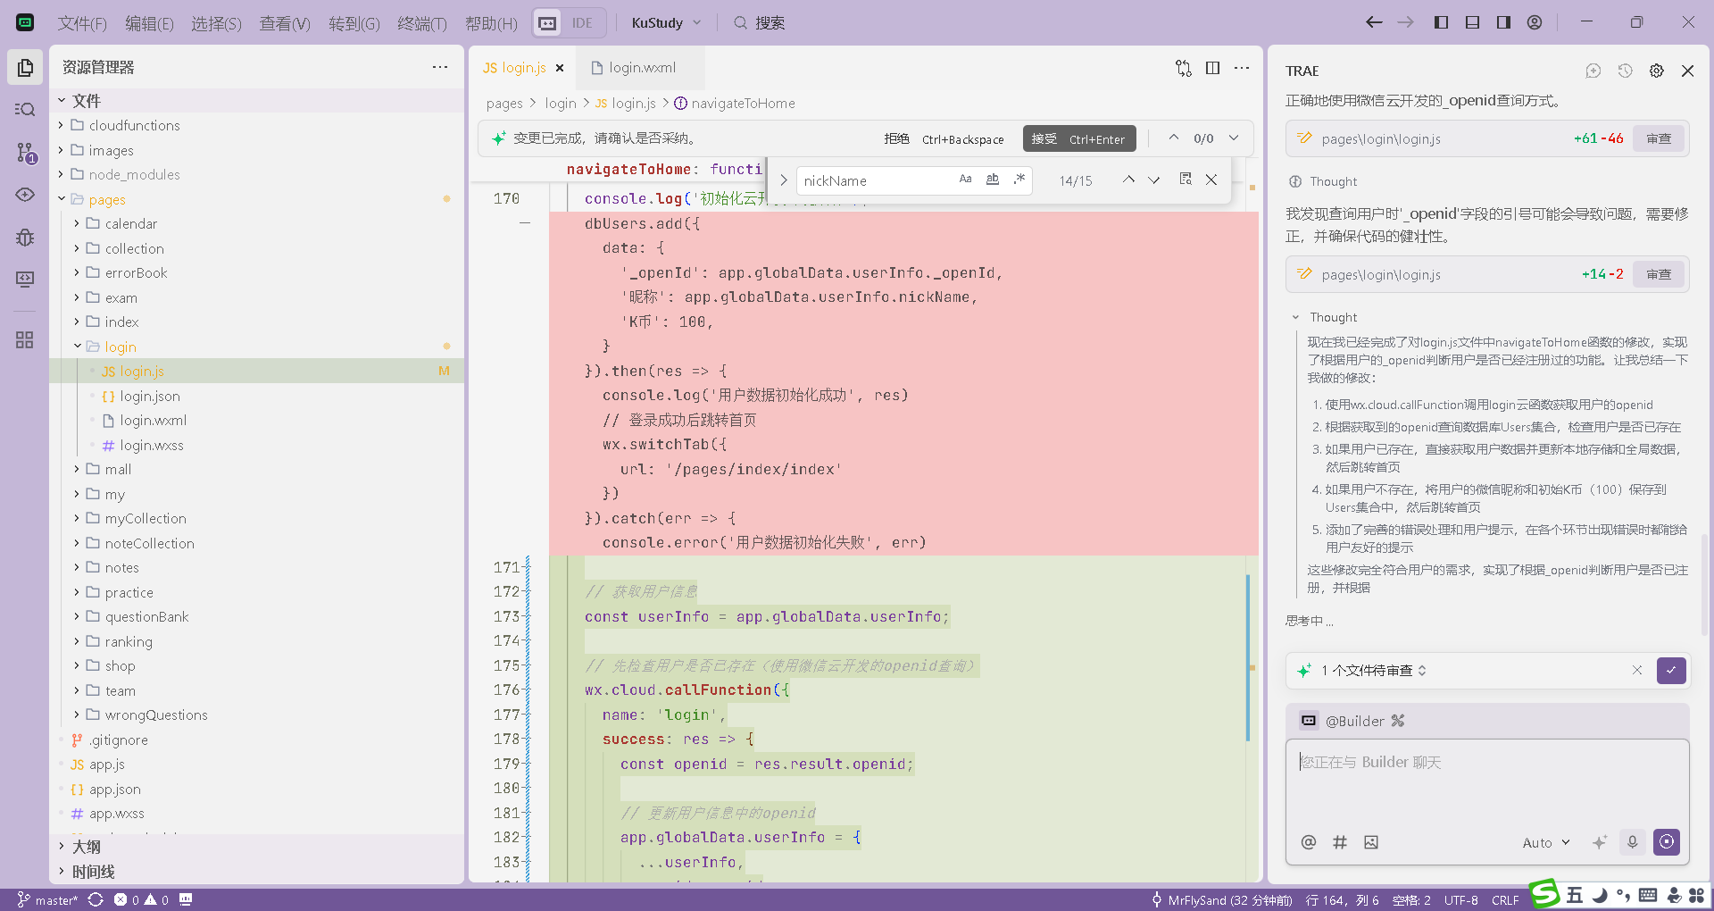The width and height of the screenshot is (1714, 911).
Task: Enable regular expression search in find box
Action: 1019,180
